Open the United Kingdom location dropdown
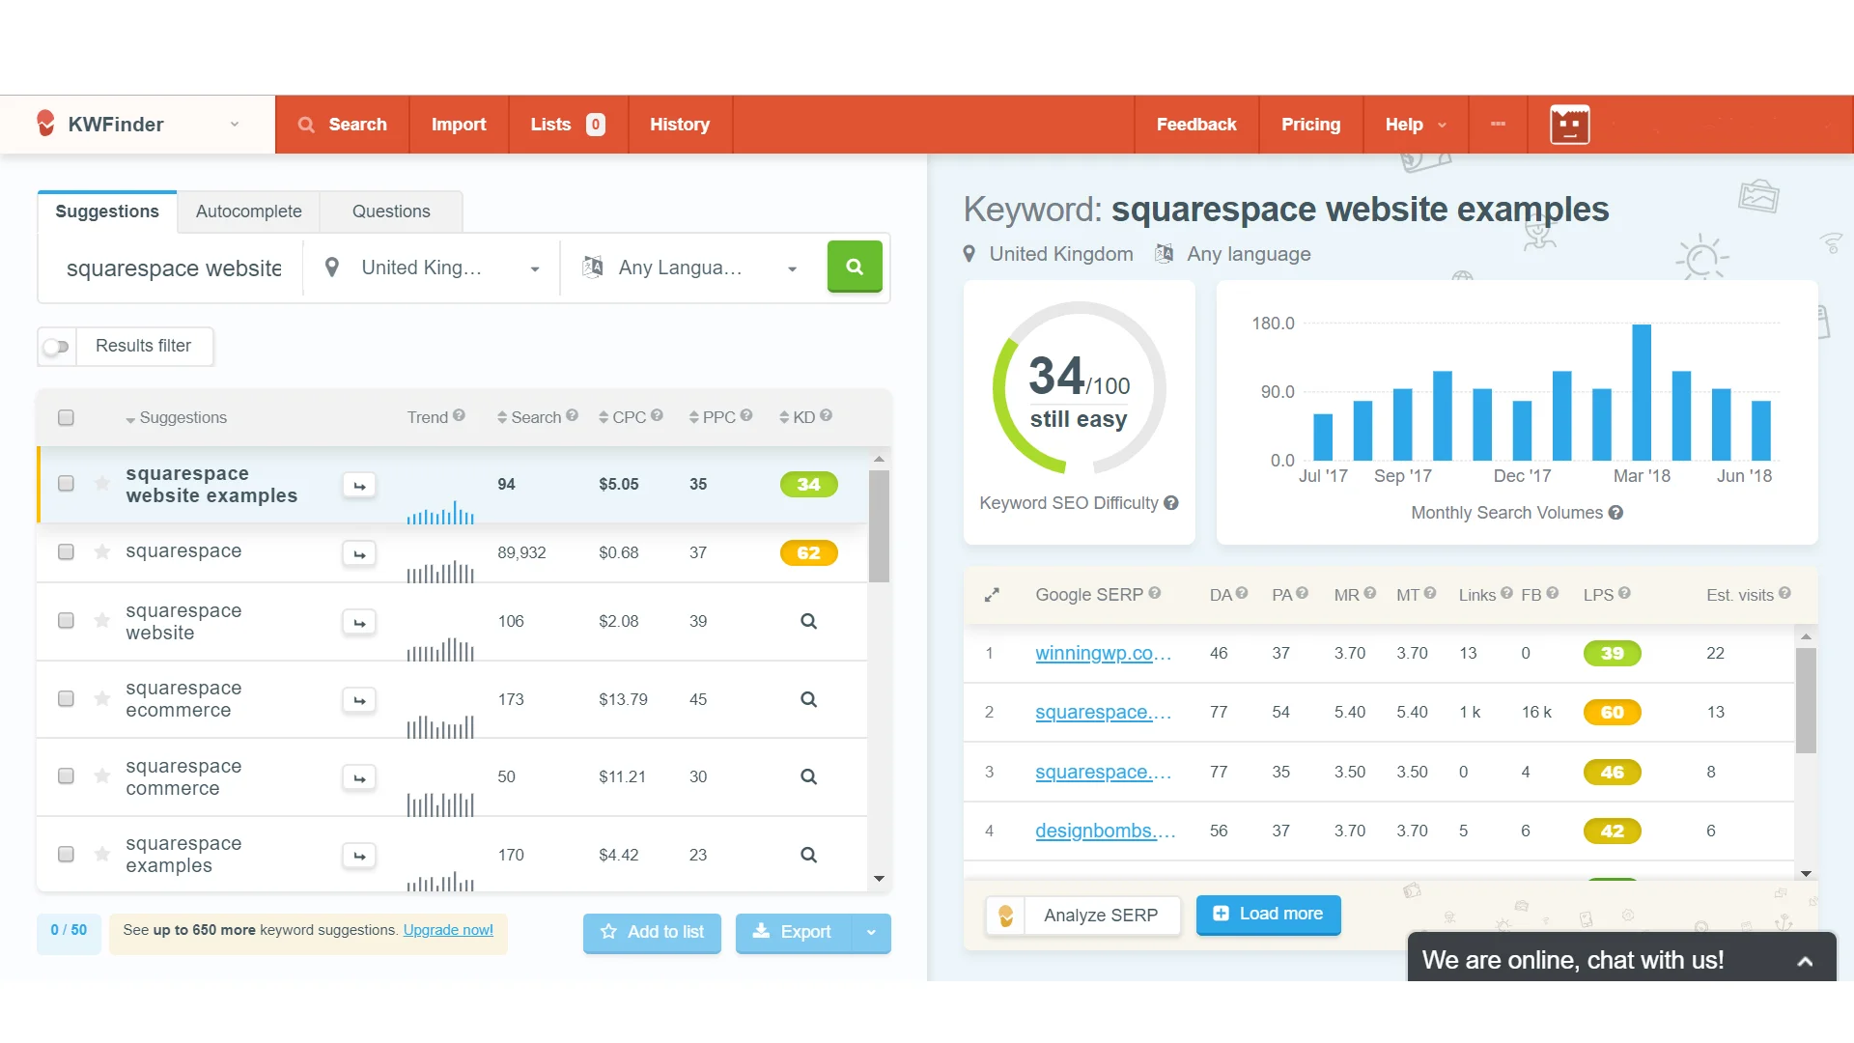1854x1043 pixels. click(432, 268)
